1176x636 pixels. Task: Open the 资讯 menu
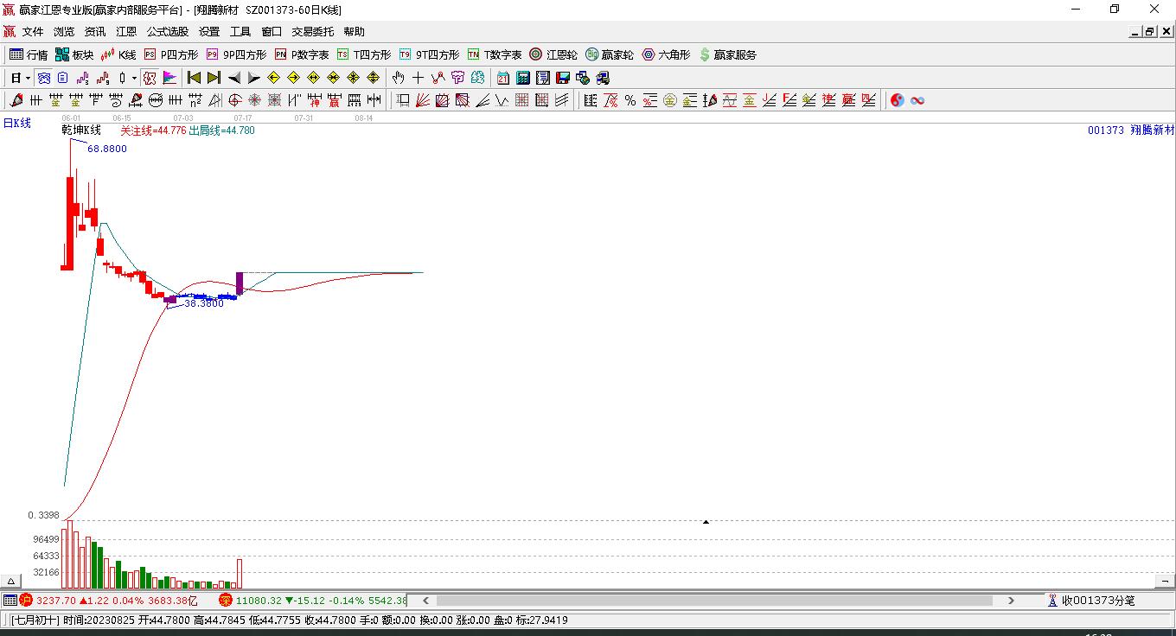[x=95, y=32]
